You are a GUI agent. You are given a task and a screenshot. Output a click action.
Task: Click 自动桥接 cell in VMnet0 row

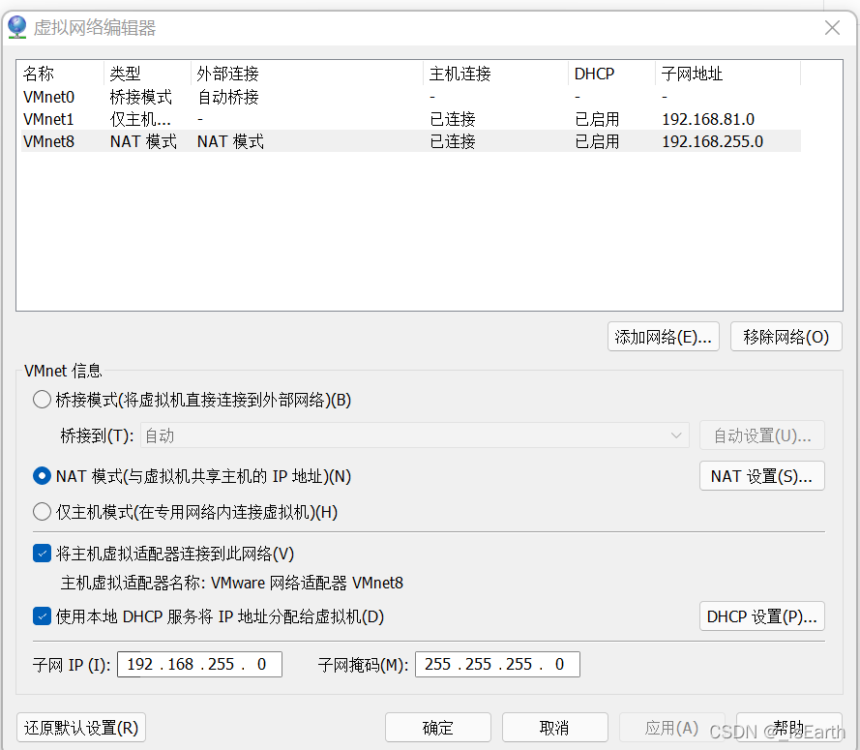click(x=227, y=97)
